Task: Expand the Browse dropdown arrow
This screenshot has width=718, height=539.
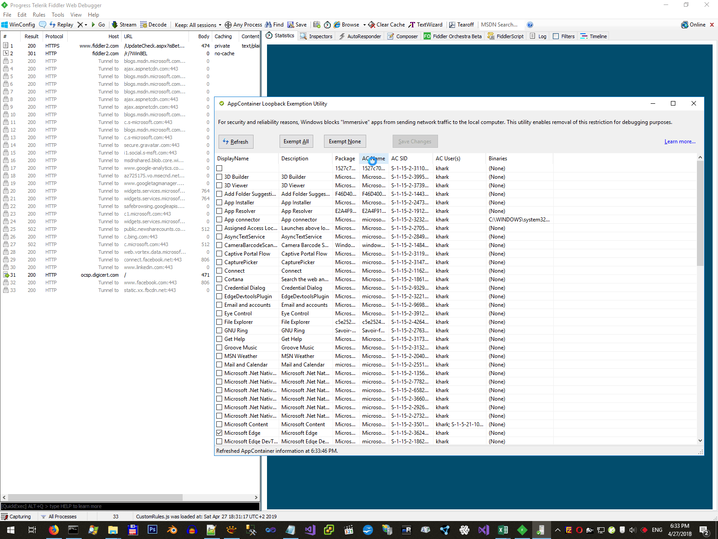Action: (x=364, y=25)
